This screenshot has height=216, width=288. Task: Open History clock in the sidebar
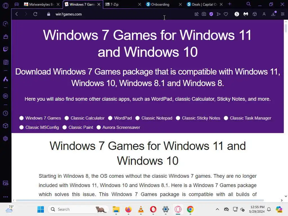(x=6, y=113)
